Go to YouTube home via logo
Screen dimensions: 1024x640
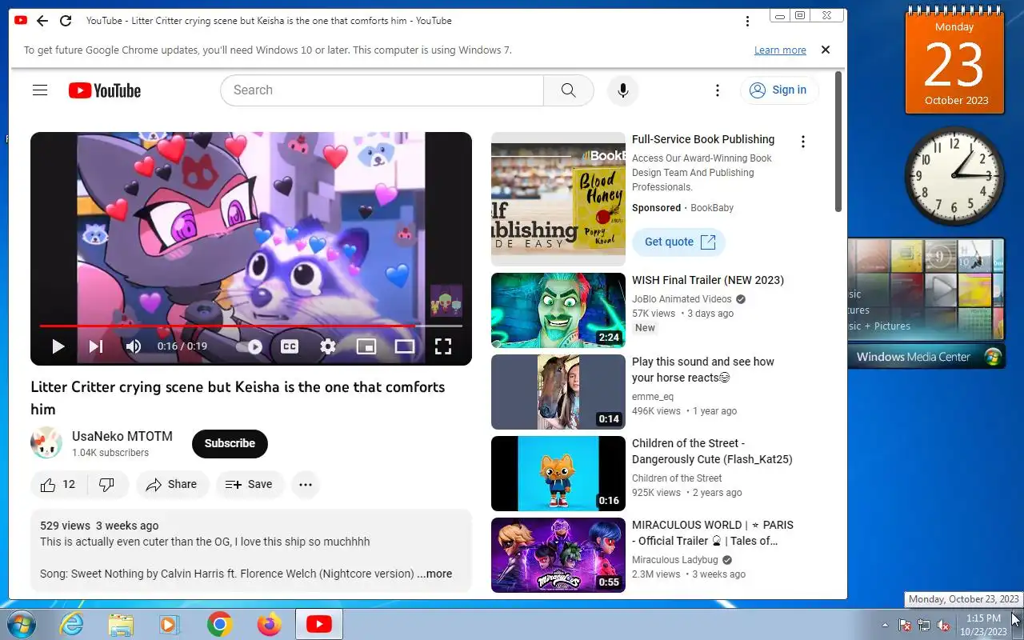click(x=105, y=90)
